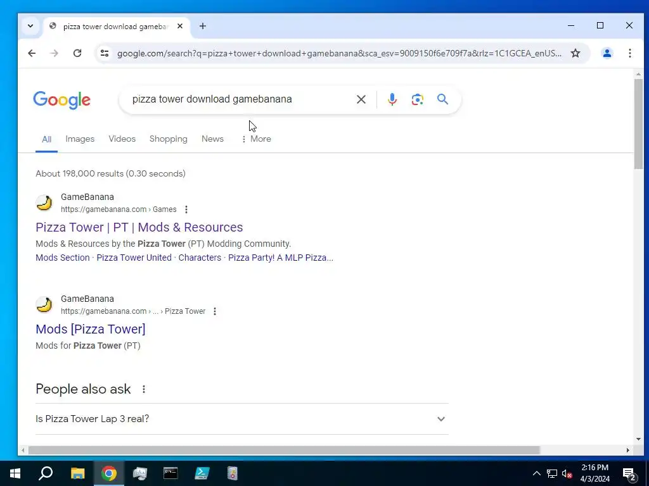This screenshot has width=649, height=486.
Task: Open the Pizza Tower United sitelink
Action: (134, 258)
